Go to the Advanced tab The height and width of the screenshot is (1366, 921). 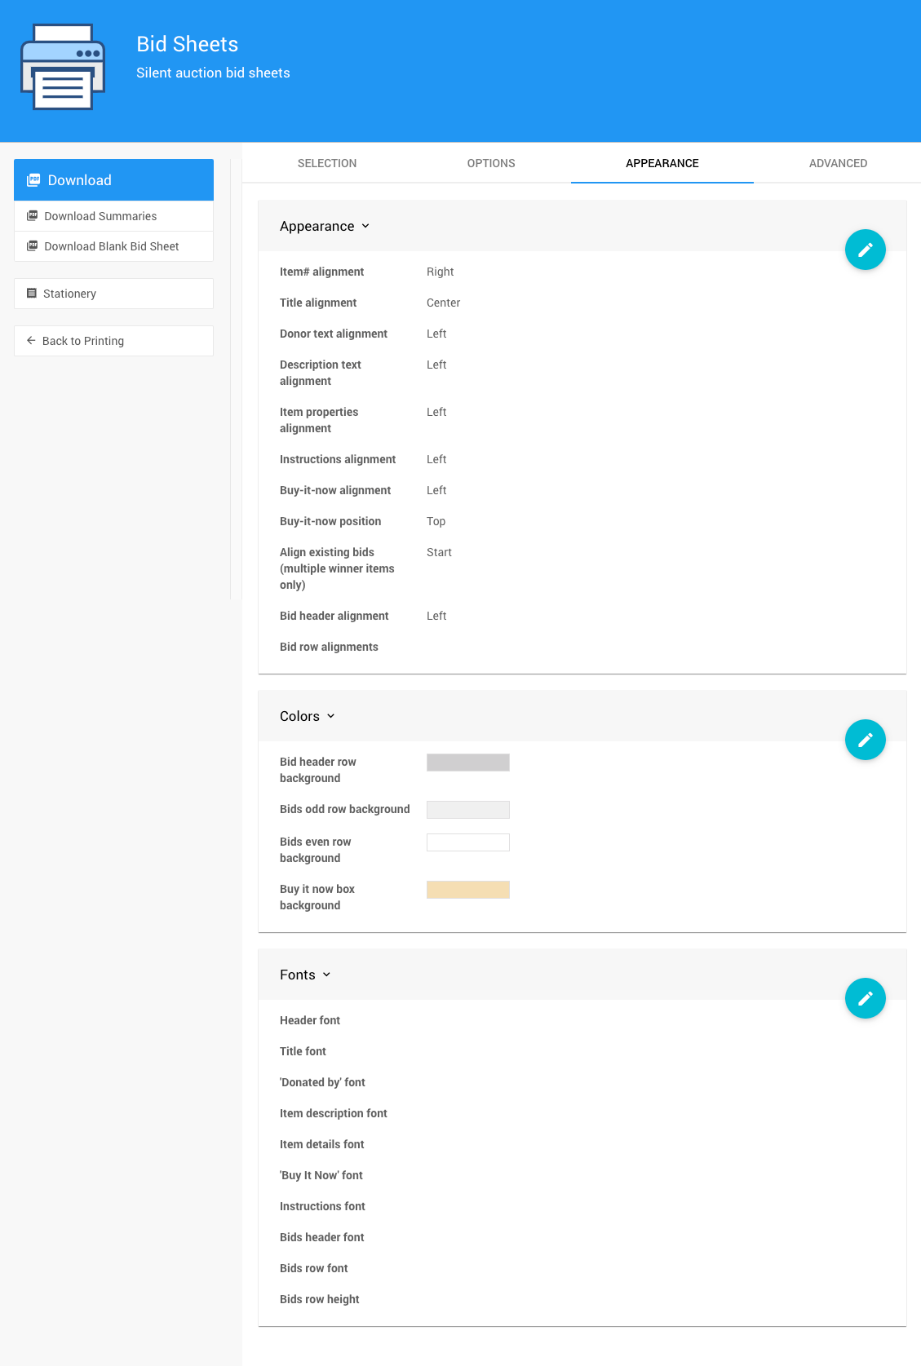838,163
